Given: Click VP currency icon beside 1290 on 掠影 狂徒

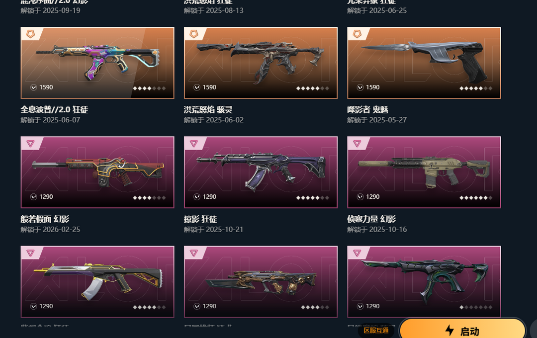Looking at the screenshot, I should pyautogui.click(x=196, y=196).
